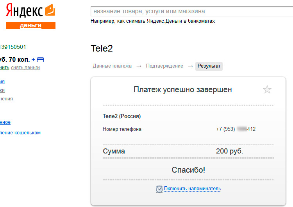The width and height of the screenshot is (293, 207).
Task: Select the 'Результат' step
Action: click(209, 66)
